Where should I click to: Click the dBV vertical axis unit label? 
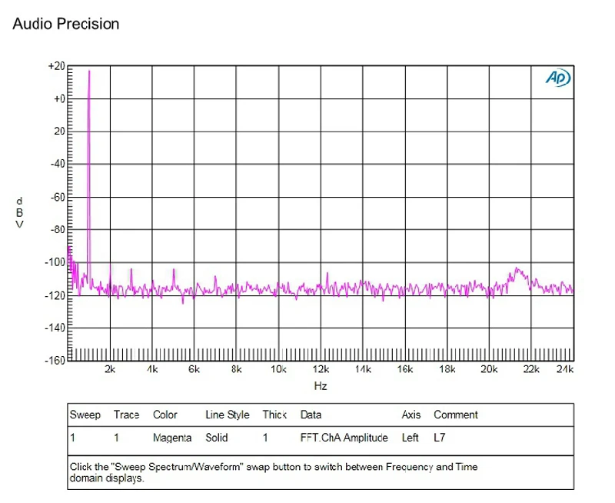click(19, 212)
